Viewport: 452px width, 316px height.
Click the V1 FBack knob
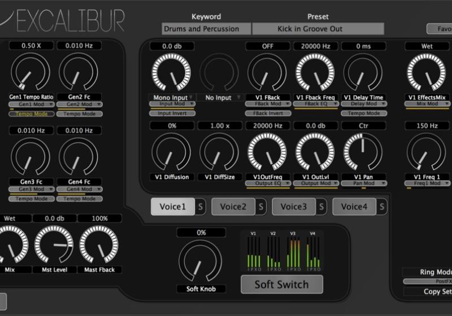tap(267, 72)
